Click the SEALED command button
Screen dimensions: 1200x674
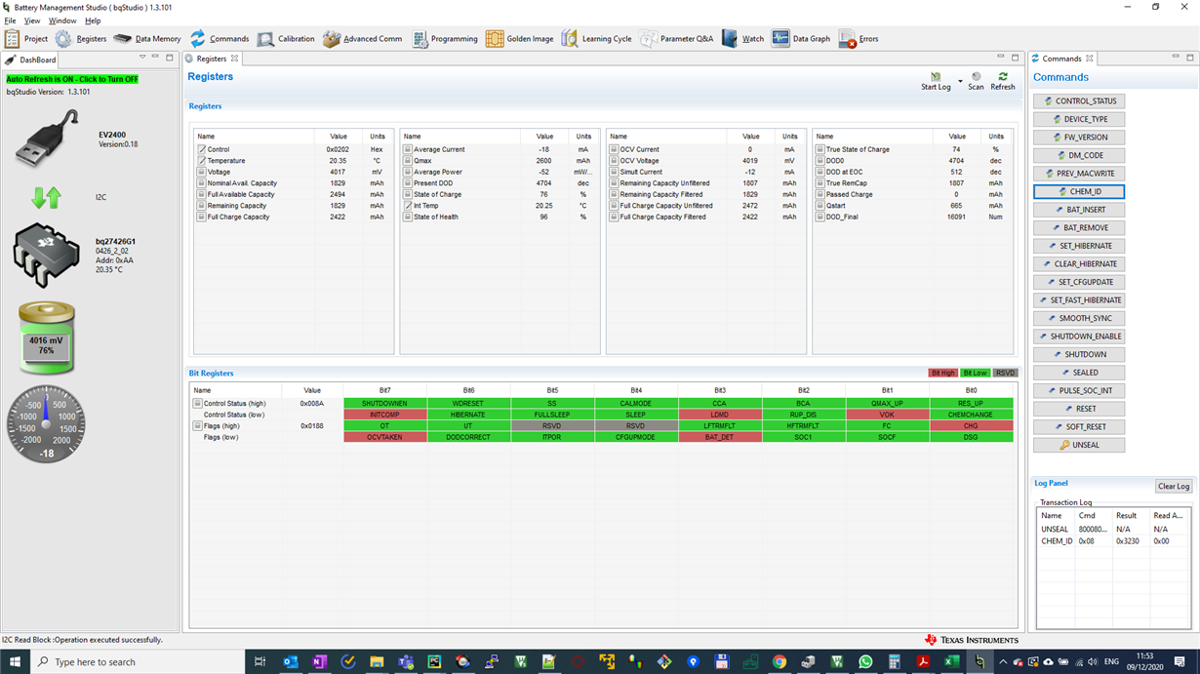[x=1079, y=373]
